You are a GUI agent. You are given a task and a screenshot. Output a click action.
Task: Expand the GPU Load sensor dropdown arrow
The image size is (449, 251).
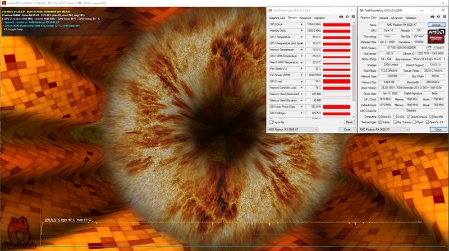(303, 81)
